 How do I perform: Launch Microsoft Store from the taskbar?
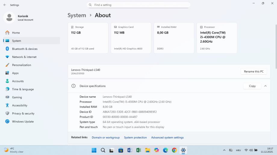[x=121, y=150]
